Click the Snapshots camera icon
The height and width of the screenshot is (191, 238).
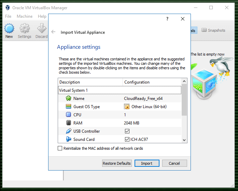(x=204, y=30)
